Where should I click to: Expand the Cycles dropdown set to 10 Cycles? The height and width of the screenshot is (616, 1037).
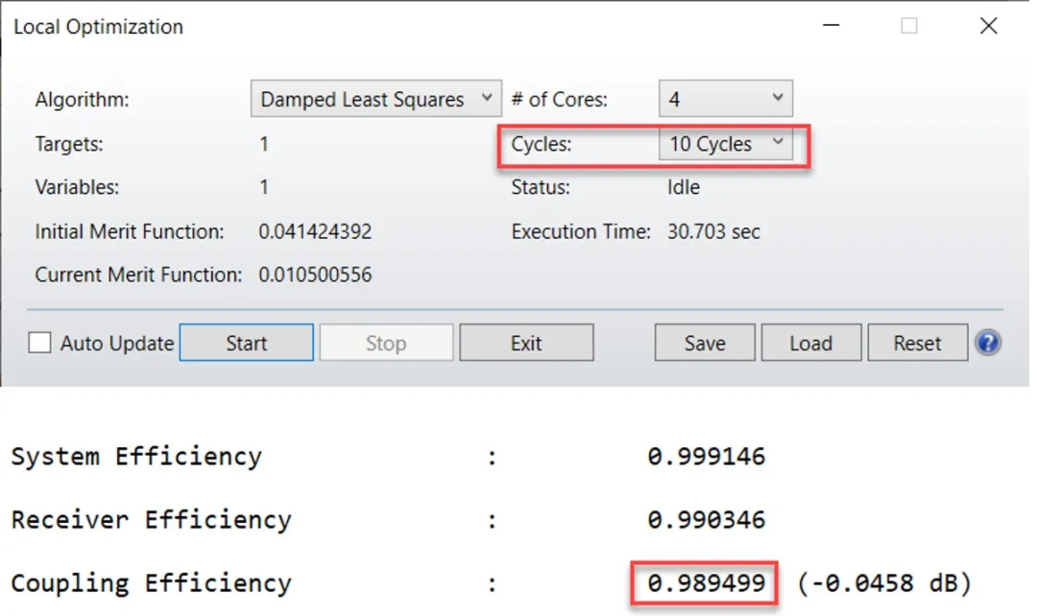coord(725,144)
